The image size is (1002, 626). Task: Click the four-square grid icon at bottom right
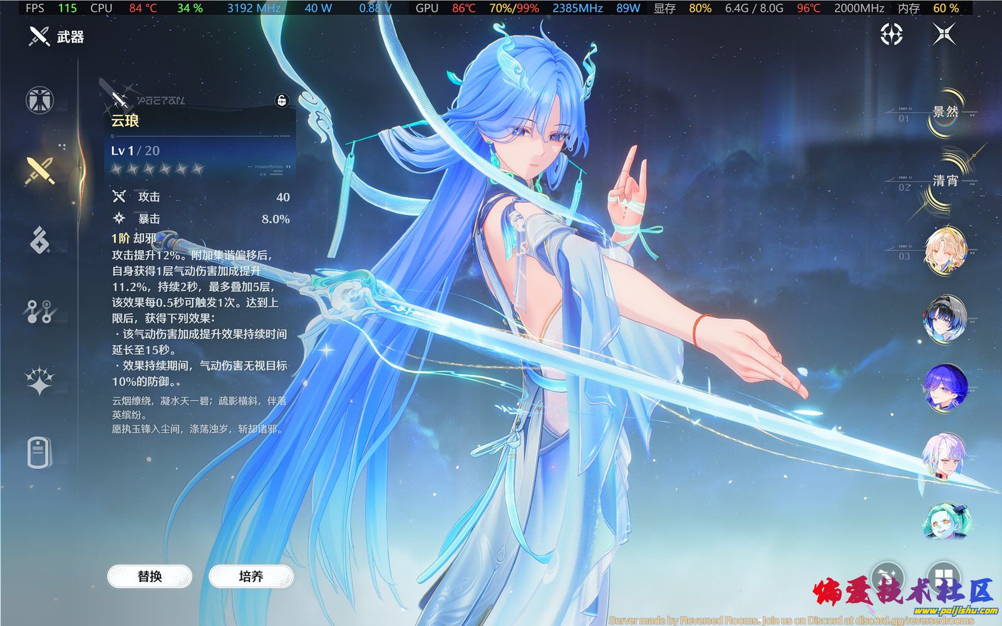943,578
